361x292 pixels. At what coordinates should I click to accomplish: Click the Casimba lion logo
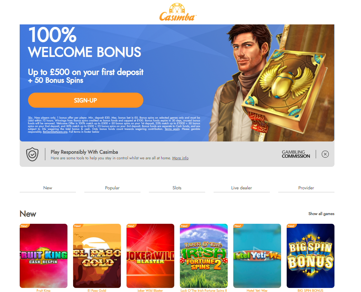click(x=178, y=13)
